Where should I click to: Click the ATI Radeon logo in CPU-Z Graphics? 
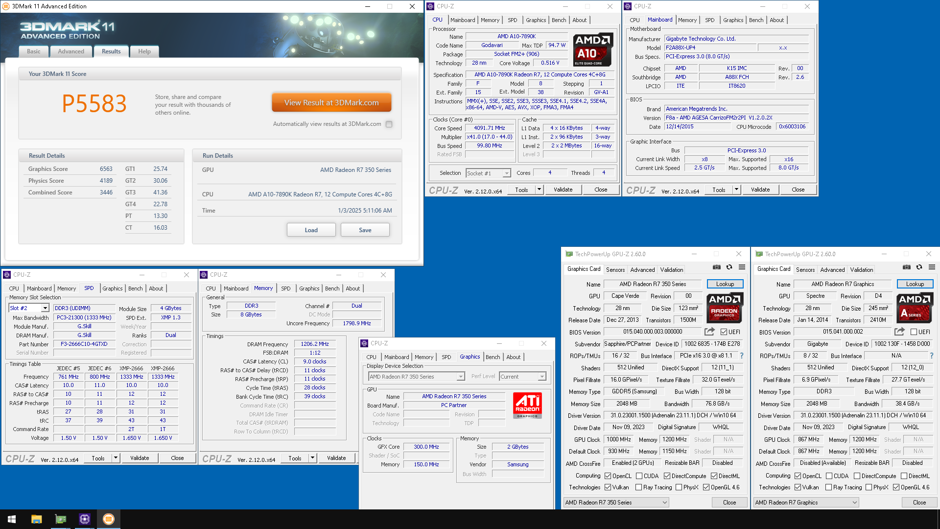[527, 406]
